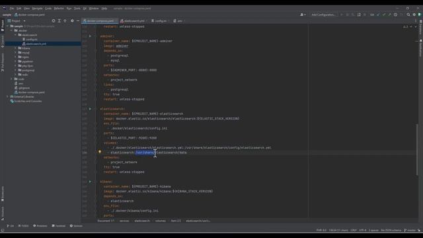
Task: Expand the pgadmin folder
Action: pos(15,61)
